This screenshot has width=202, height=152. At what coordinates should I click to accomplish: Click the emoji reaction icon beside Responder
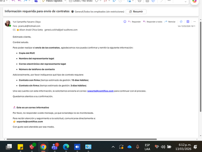coord(125,22)
